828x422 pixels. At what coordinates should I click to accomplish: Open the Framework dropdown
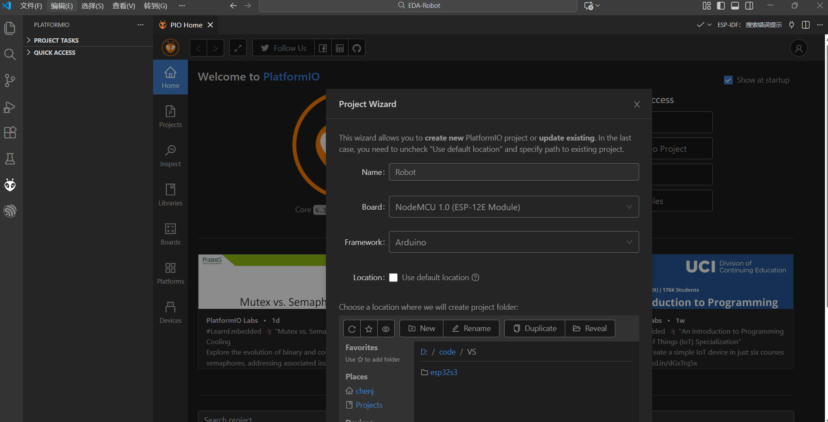point(514,242)
